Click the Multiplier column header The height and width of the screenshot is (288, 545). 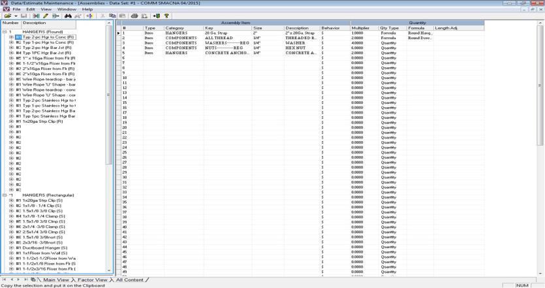364,28
